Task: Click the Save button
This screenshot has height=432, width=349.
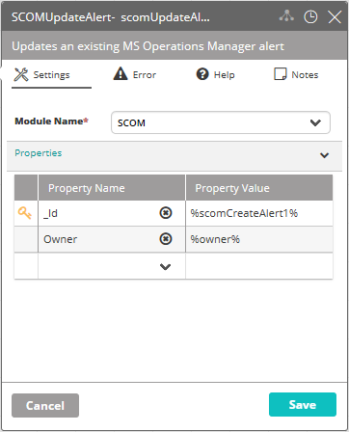Action: (x=303, y=404)
